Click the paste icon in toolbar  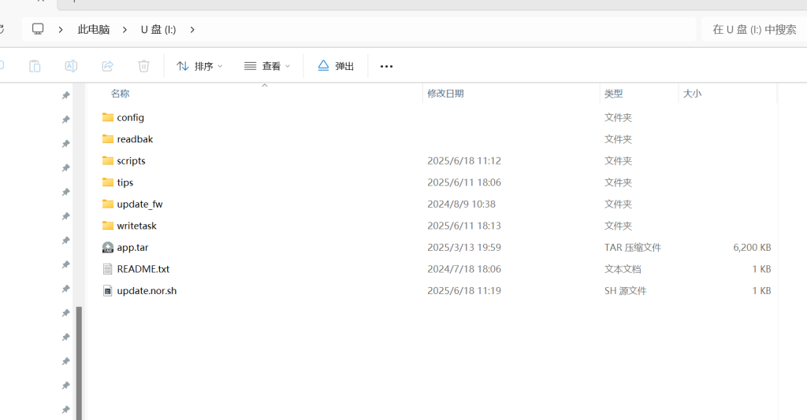click(x=35, y=66)
